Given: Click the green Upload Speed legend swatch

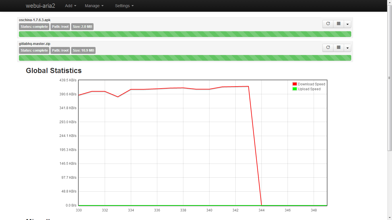Looking at the screenshot, I should click(294, 89).
